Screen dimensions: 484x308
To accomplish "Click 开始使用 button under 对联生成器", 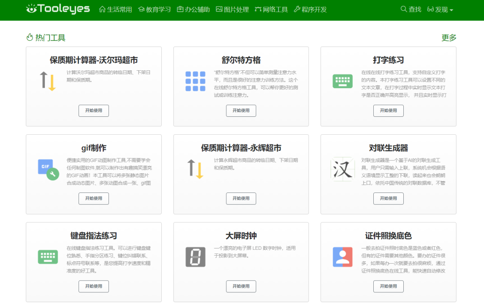I will [388, 198].
